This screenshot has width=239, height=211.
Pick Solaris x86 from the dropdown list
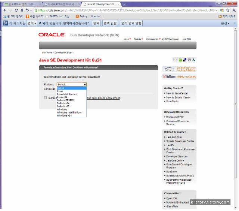(71, 106)
